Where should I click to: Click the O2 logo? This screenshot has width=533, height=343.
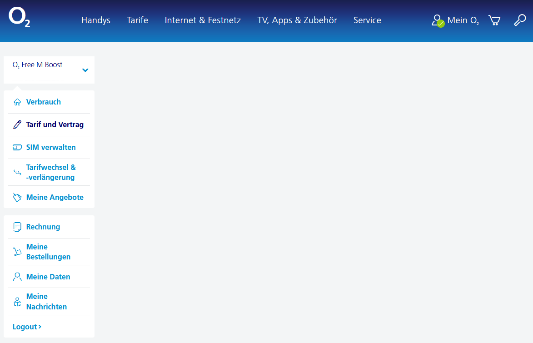[x=20, y=17]
